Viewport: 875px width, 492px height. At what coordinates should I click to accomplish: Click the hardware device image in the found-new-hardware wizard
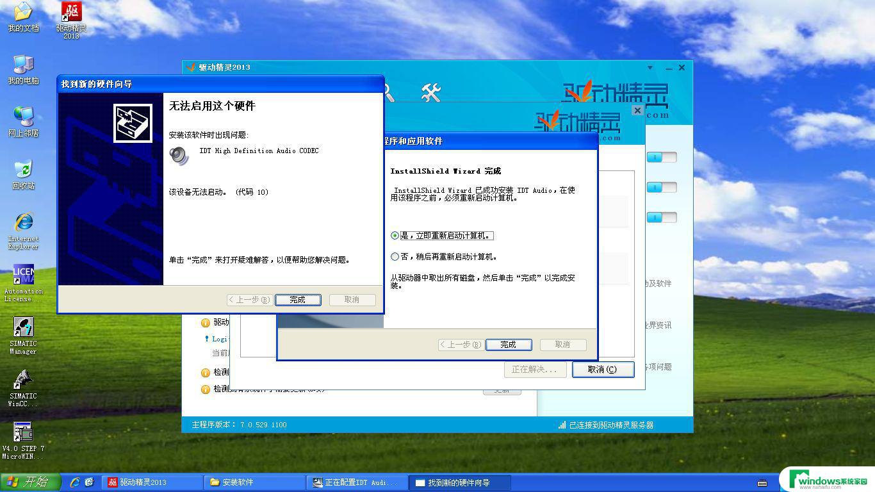tap(133, 123)
